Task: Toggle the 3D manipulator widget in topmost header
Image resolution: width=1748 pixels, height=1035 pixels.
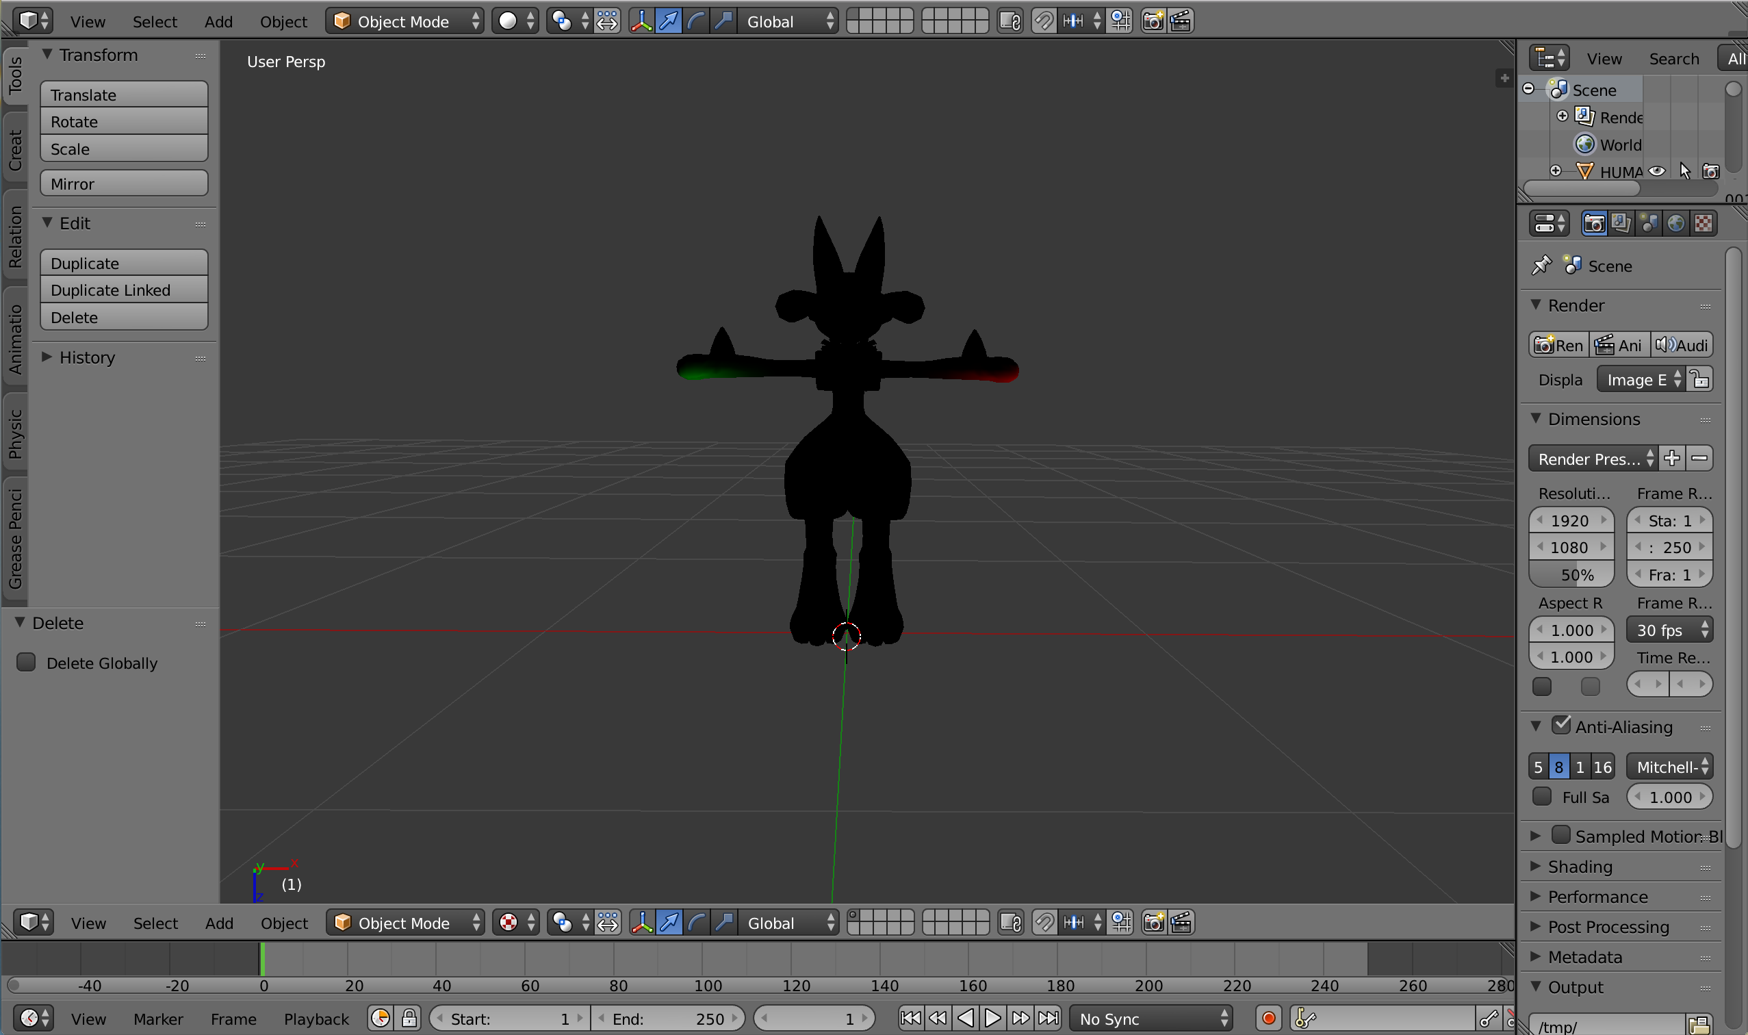Action: (x=641, y=21)
